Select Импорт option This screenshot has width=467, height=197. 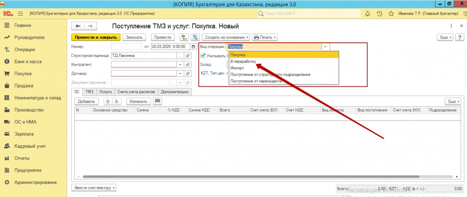(284, 68)
